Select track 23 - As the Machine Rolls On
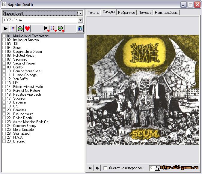Image resolution: width=202 pixels, height=174 pixels. pos(28,122)
